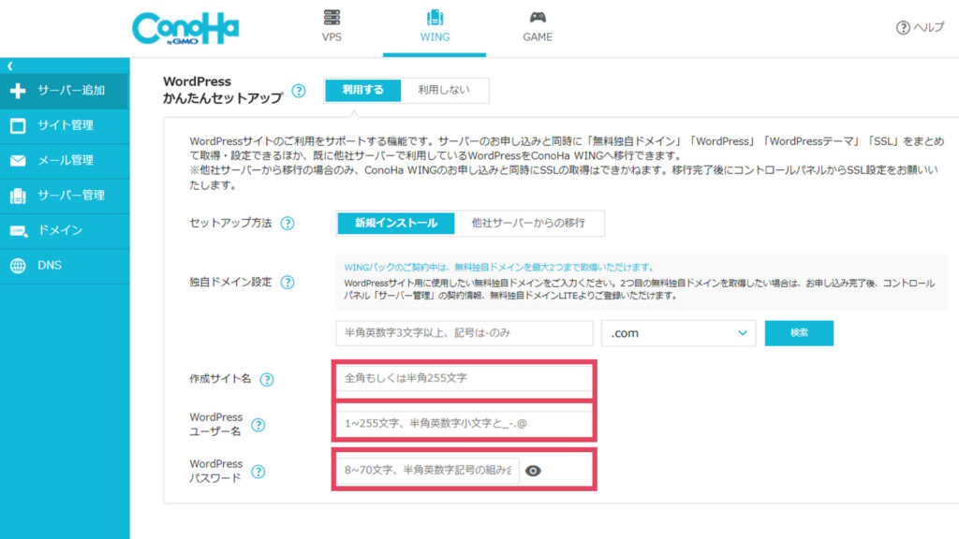Click the DNS globe icon
This screenshot has width=959, height=539.
click(x=18, y=266)
